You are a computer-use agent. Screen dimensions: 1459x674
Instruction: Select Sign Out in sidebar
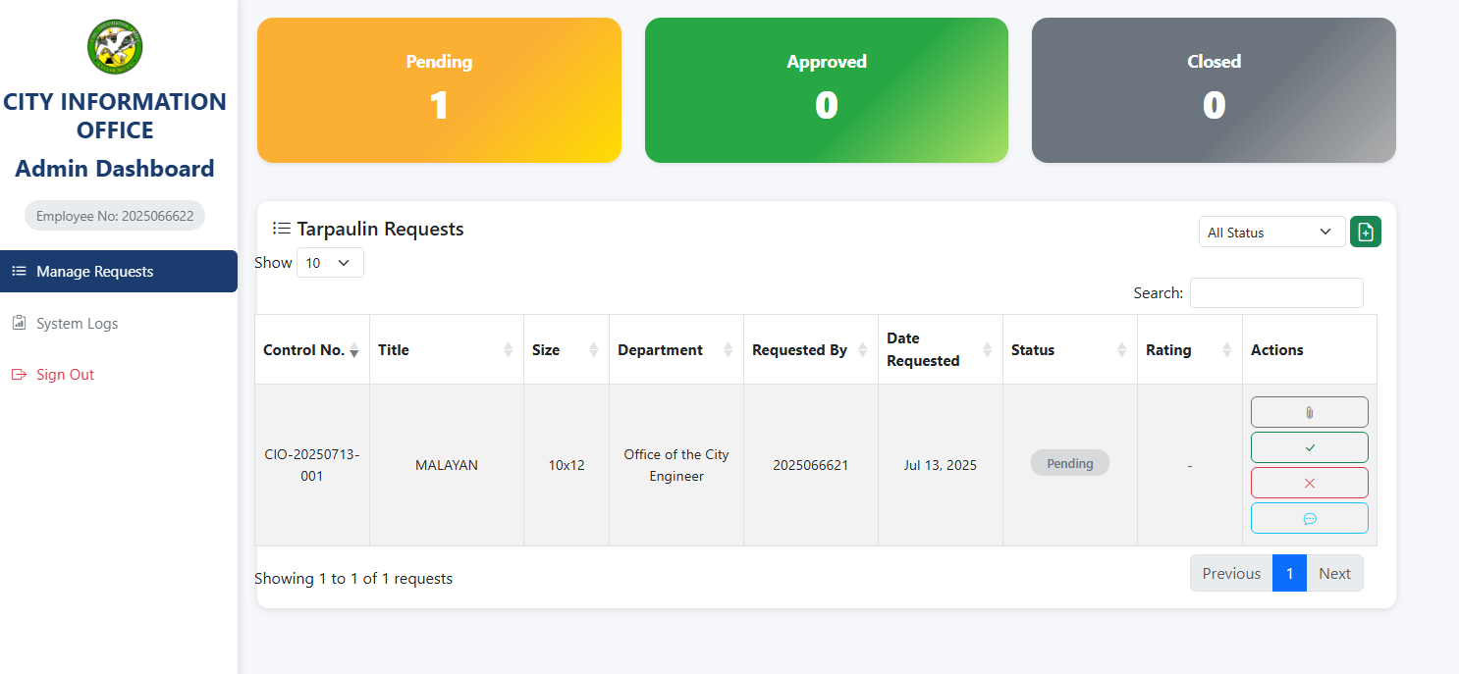click(119, 374)
